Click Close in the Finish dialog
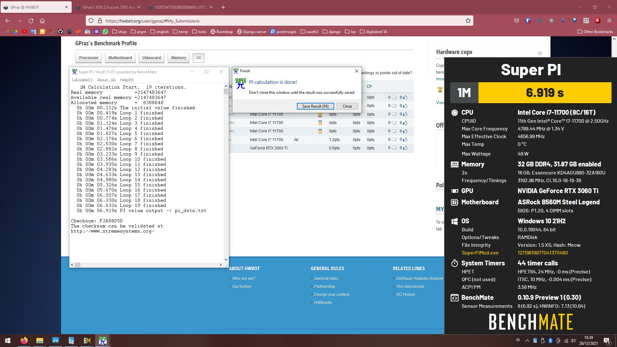617x347 pixels. pyautogui.click(x=347, y=106)
